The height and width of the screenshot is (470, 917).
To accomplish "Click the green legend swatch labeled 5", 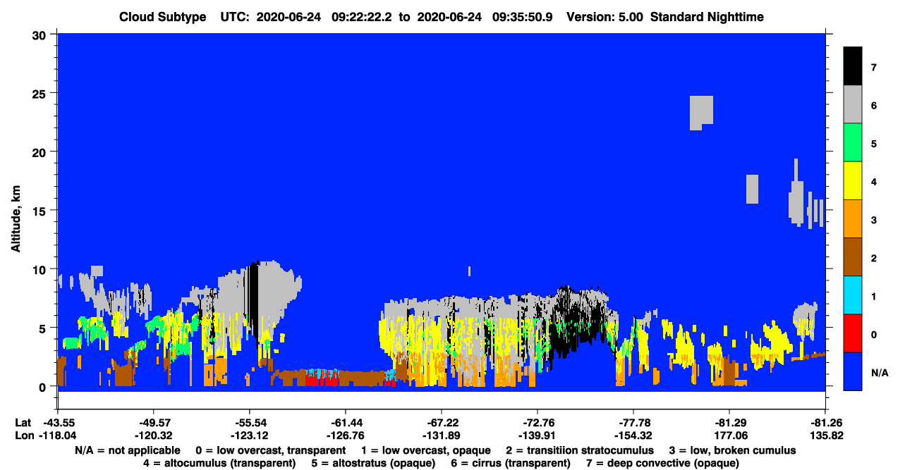I will (x=853, y=142).
